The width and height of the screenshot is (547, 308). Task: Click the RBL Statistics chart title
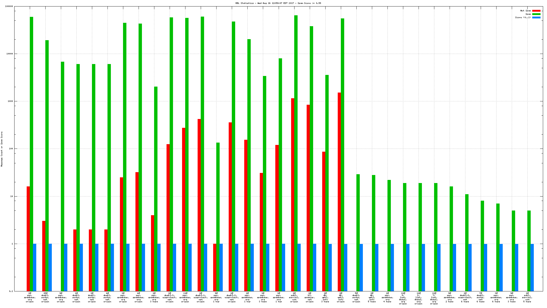278,3
